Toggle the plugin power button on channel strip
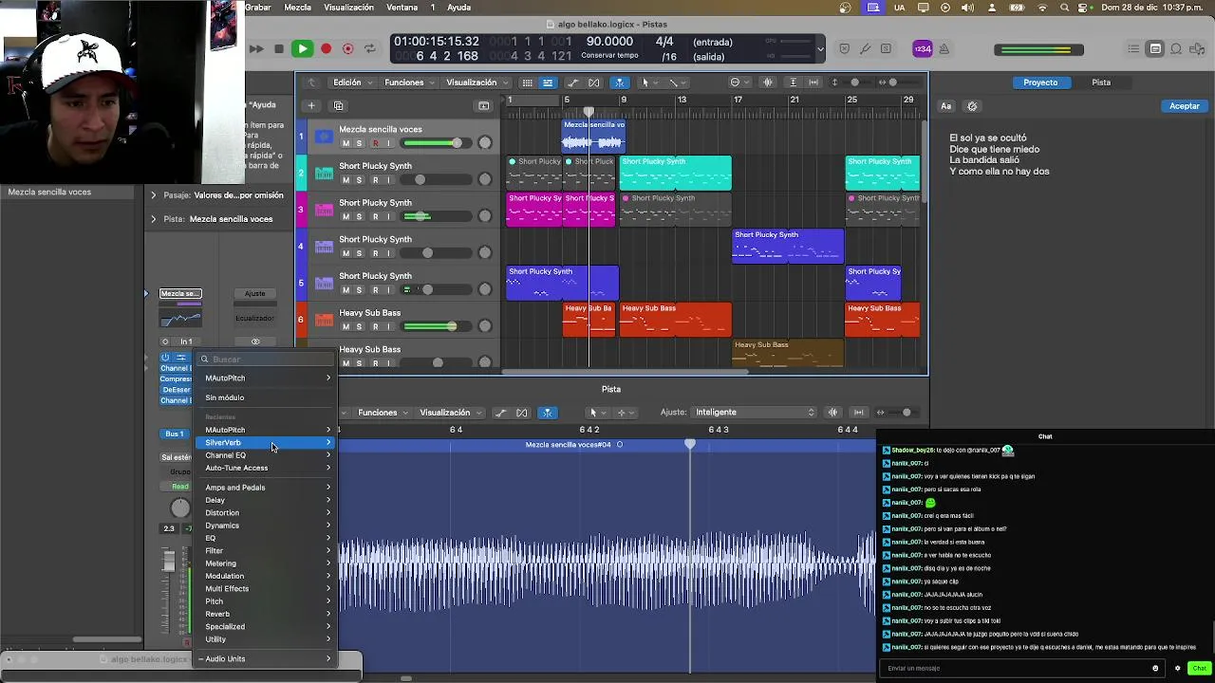 coord(165,358)
